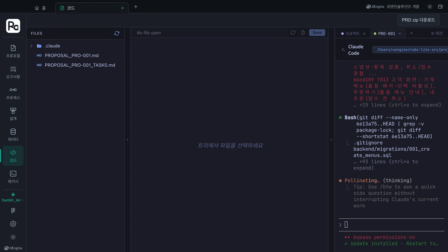Click the Ra app logo

coord(13,26)
